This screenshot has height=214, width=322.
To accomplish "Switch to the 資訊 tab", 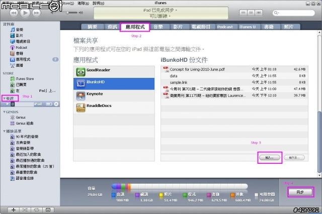I will click(112, 27).
